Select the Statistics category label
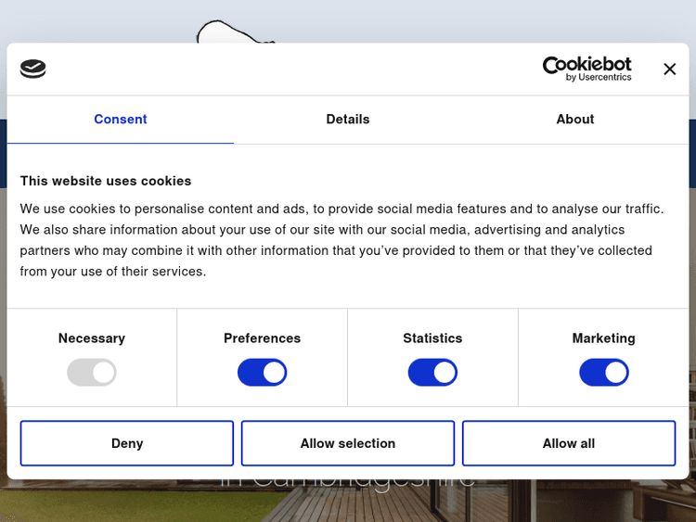This screenshot has width=696, height=522. [x=432, y=338]
